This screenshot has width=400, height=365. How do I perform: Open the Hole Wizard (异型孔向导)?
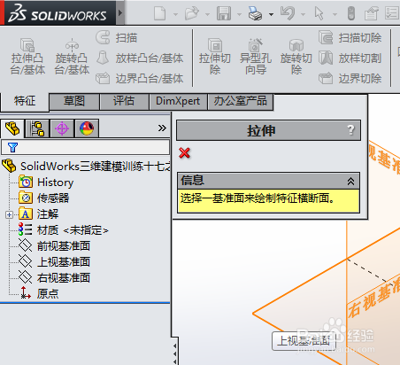256,57
